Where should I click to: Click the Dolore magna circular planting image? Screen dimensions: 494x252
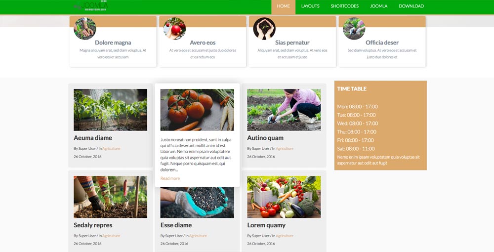coord(85,28)
